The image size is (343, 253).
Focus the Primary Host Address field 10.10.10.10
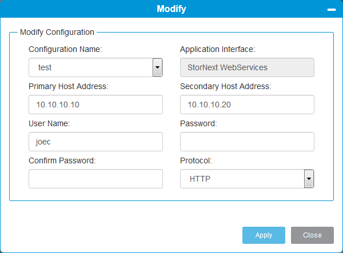tap(95, 105)
